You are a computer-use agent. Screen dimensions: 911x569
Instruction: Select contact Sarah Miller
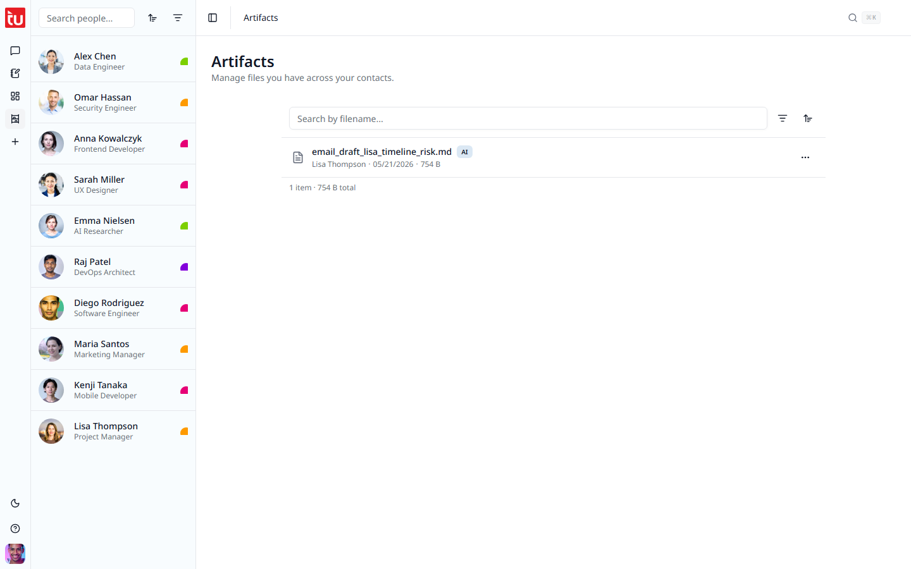(x=113, y=185)
